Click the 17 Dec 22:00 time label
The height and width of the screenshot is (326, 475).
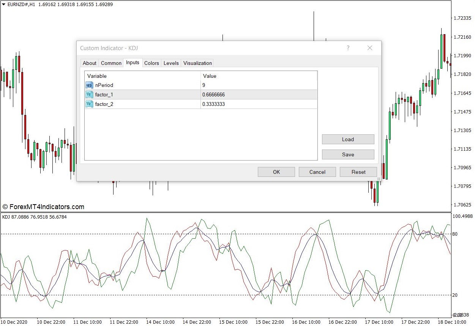point(416,322)
